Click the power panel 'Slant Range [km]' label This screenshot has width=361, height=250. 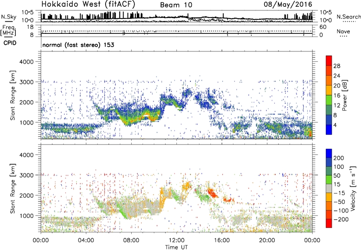pyautogui.click(x=13, y=95)
